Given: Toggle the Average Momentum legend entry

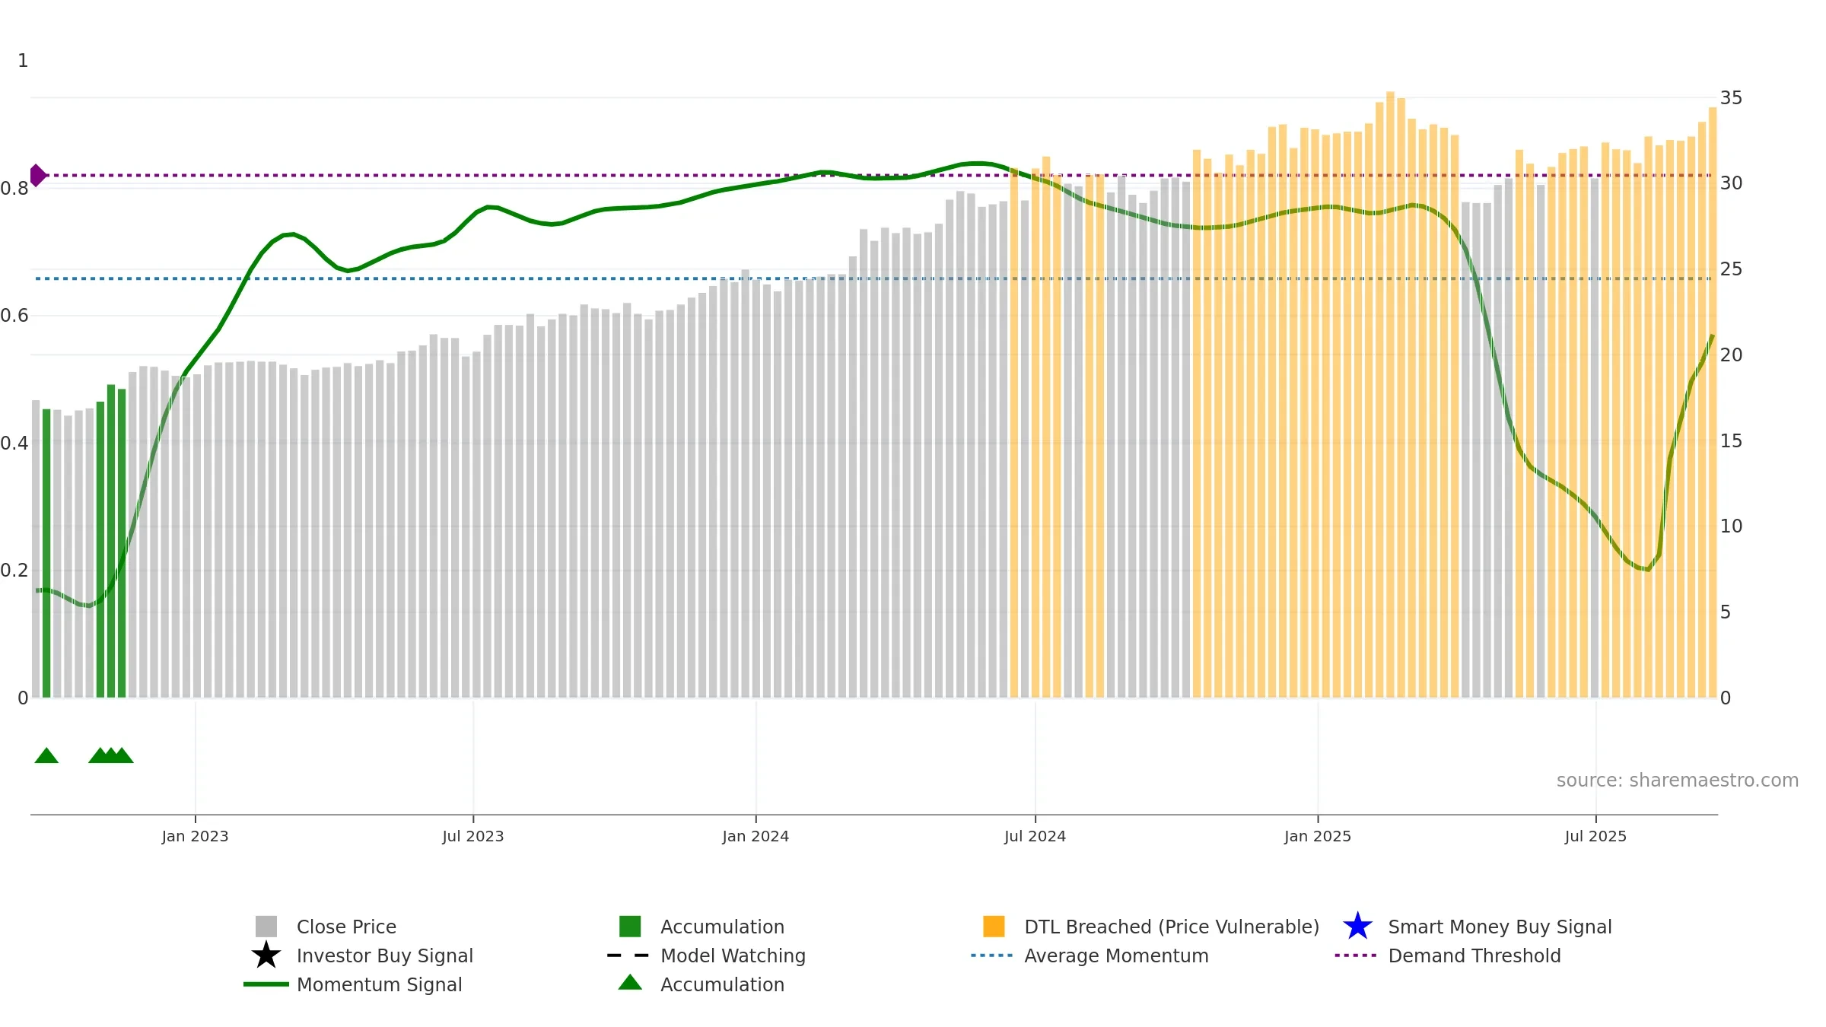Looking at the screenshot, I should click(x=1090, y=955).
